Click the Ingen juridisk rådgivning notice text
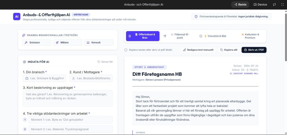The height and width of the screenshot is (135, 287). pos(253,17)
